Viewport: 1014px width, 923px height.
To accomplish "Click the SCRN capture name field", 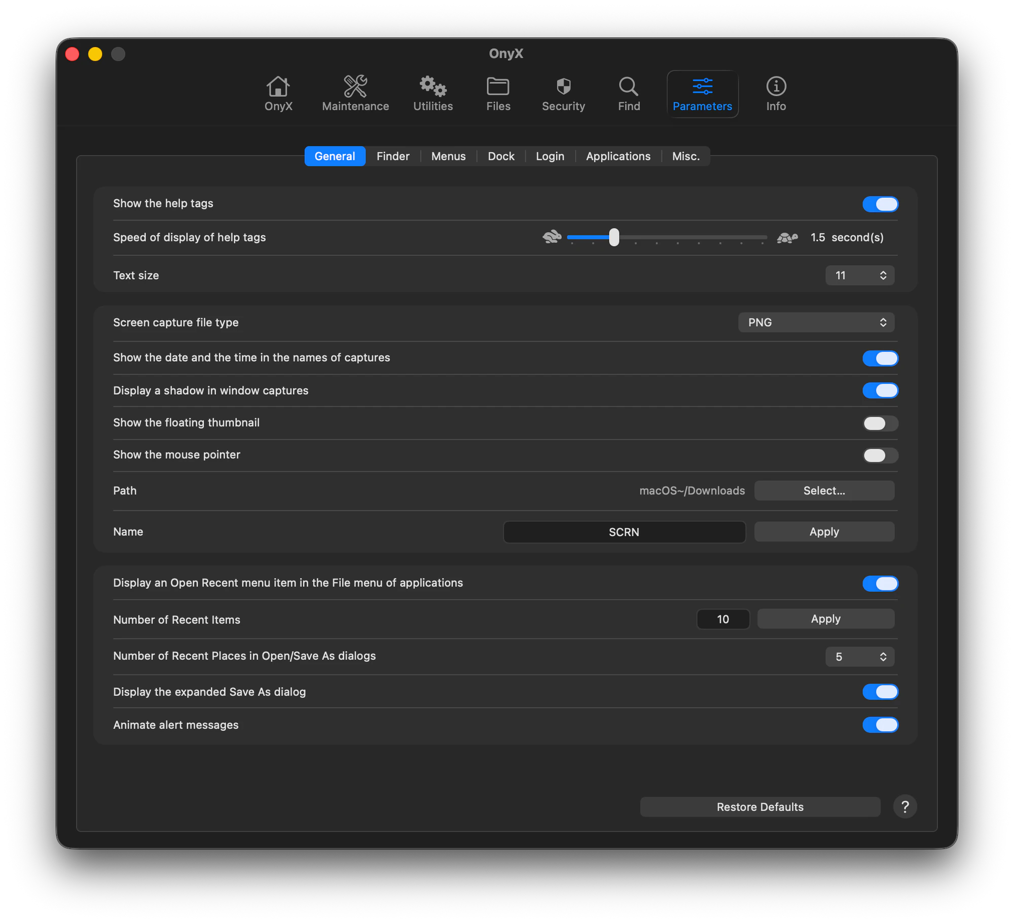I will coord(624,532).
